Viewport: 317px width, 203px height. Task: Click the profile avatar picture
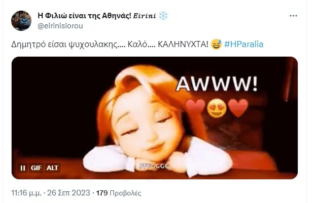point(21,21)
